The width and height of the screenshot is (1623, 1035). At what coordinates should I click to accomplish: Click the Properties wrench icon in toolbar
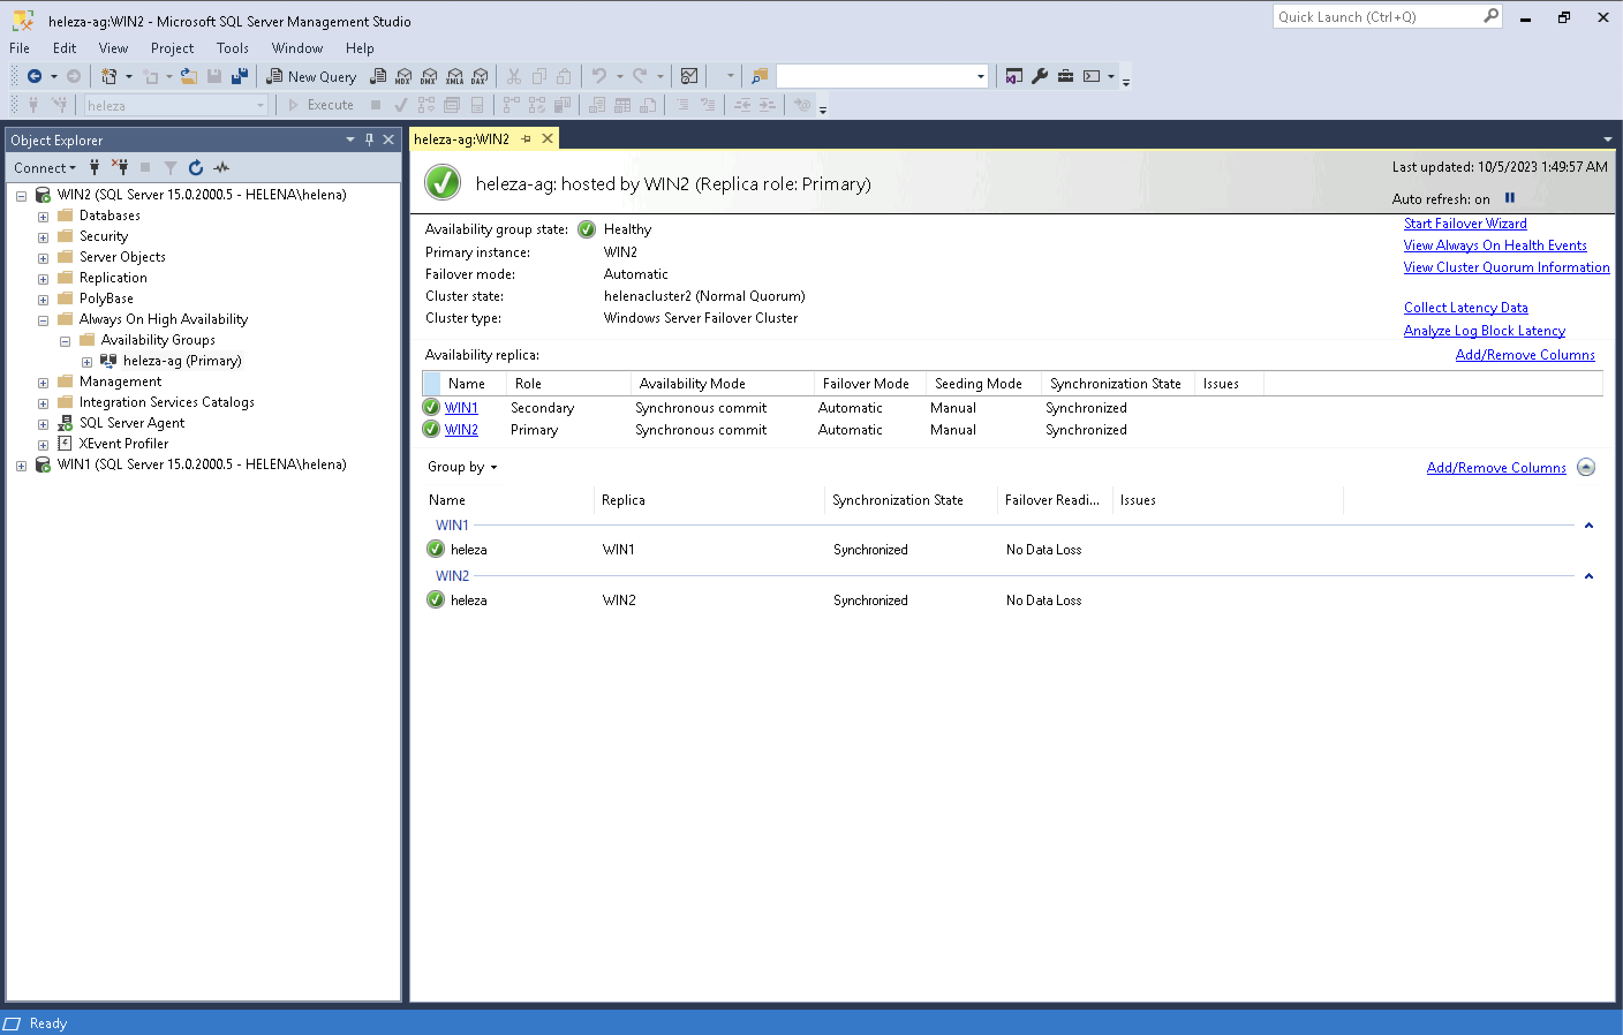click(x=1039, y=76)
